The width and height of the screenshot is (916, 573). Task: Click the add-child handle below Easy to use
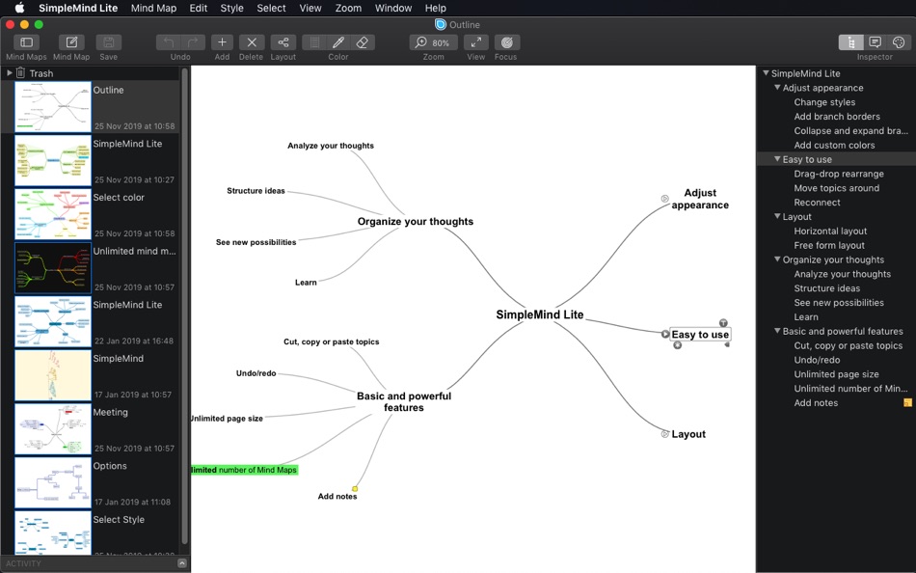[678, 345]
